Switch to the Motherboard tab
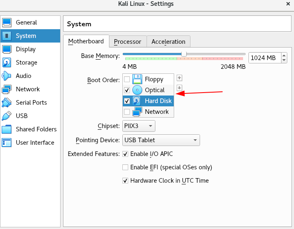 tap(86, 41)
